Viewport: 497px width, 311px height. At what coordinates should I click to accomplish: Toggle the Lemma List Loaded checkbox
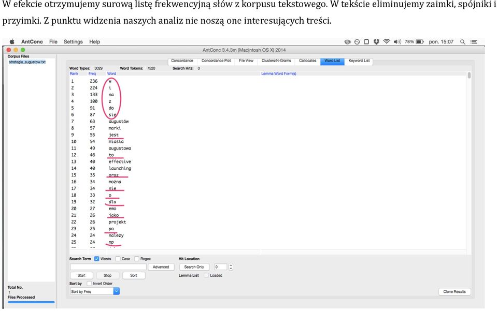coord(206,275)
